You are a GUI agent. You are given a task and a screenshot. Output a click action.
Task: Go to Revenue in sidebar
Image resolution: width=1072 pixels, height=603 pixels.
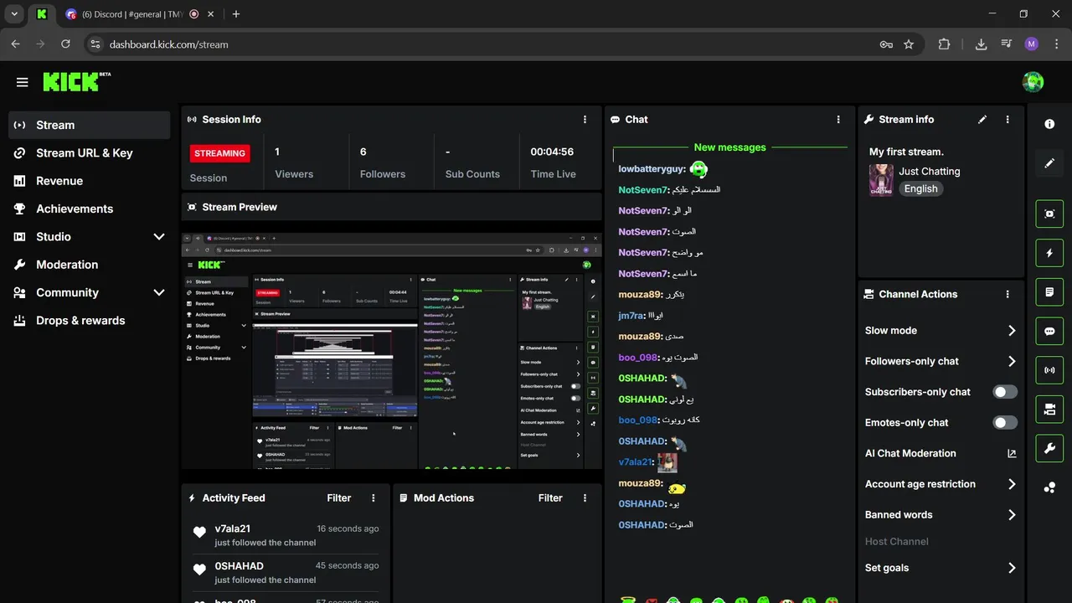pyautogui.click(x=90, y=181)
